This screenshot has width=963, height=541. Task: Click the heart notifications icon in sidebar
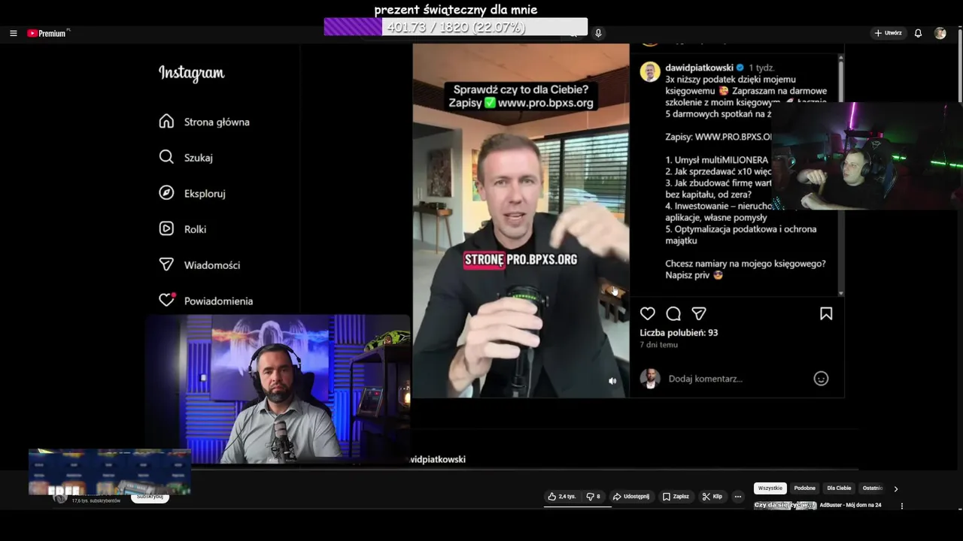tap(166, 300)
